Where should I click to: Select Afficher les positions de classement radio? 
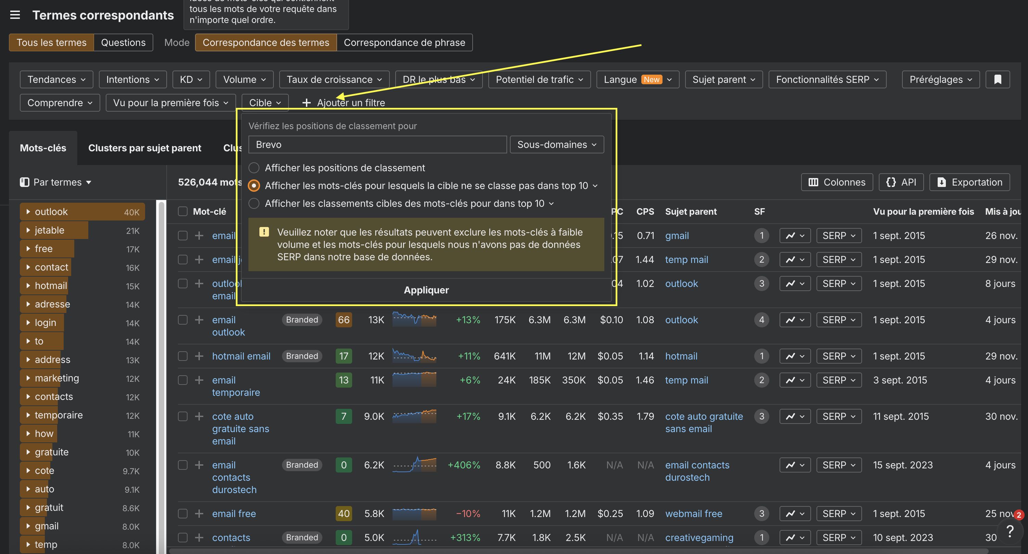tap(254, 168)
